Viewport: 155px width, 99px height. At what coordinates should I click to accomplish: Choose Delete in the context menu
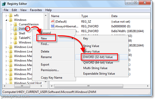click(x=54, y=52)
